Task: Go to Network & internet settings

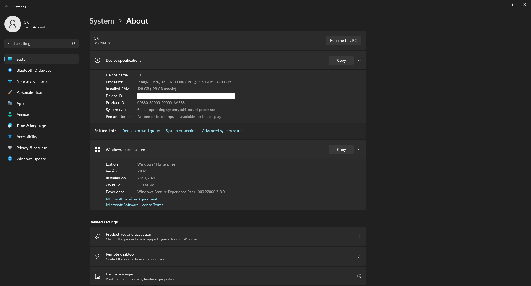Action: [41, 81]
